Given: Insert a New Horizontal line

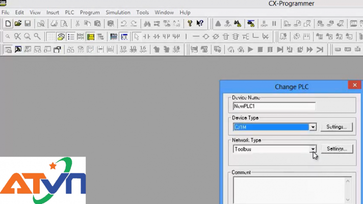Looking at the screenshot, I should coord(196,37).
